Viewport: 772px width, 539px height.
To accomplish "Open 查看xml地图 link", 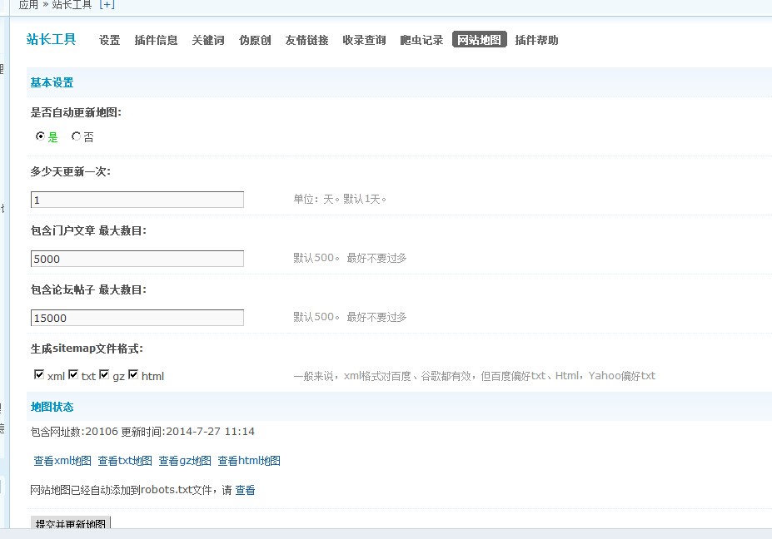I will tap(62, 461).
